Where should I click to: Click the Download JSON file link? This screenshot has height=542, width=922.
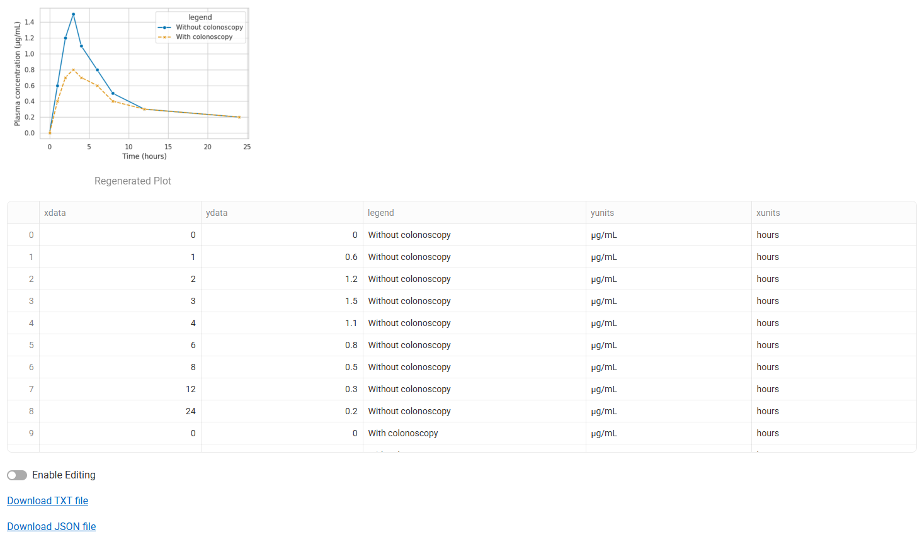(x=51, y=527)
